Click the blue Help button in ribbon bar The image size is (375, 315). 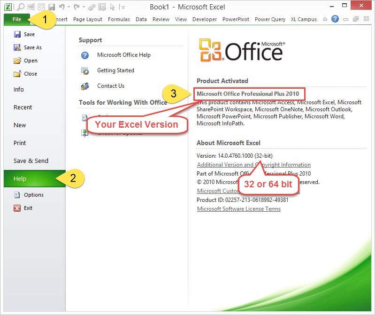pos(335,19)
